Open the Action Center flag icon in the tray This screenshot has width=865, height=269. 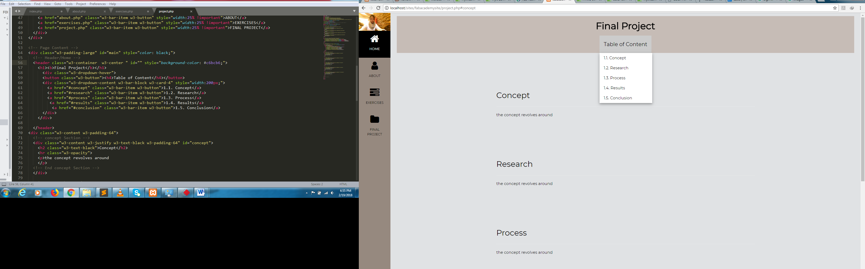tap(313, 193)
